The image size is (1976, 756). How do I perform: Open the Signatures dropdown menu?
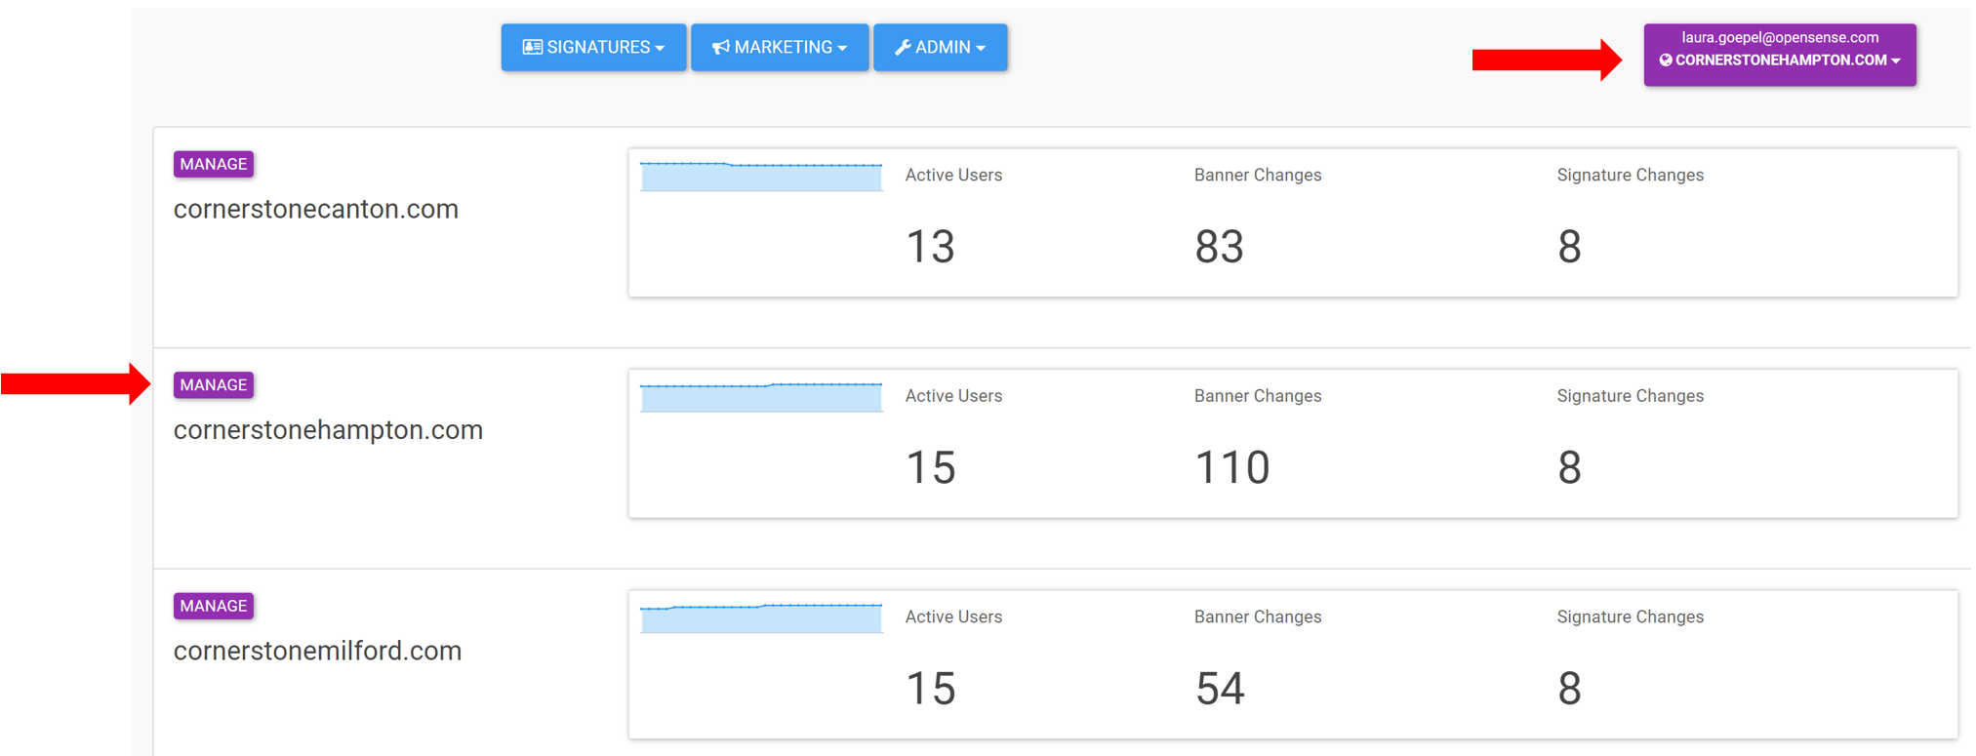[593, 47]
